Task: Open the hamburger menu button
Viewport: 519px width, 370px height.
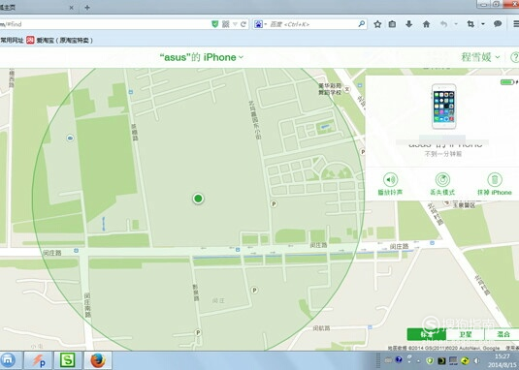Action: tap(516, 24)
